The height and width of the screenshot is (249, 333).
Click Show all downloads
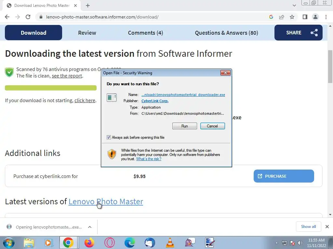(308, 227)
